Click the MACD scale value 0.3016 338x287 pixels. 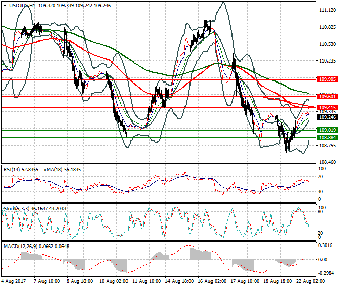click(325, 245)
